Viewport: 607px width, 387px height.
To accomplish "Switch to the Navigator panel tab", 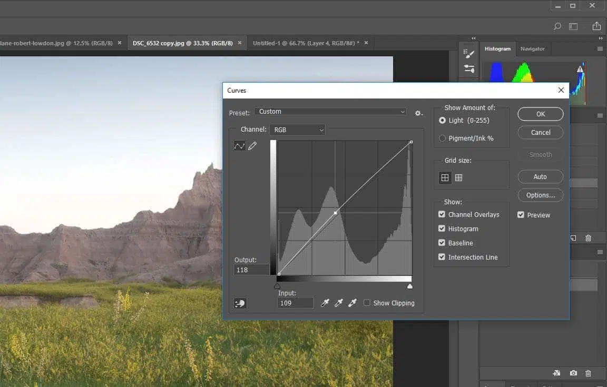I will point(532,49).
